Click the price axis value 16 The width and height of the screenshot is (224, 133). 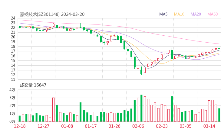pos(13,56)
